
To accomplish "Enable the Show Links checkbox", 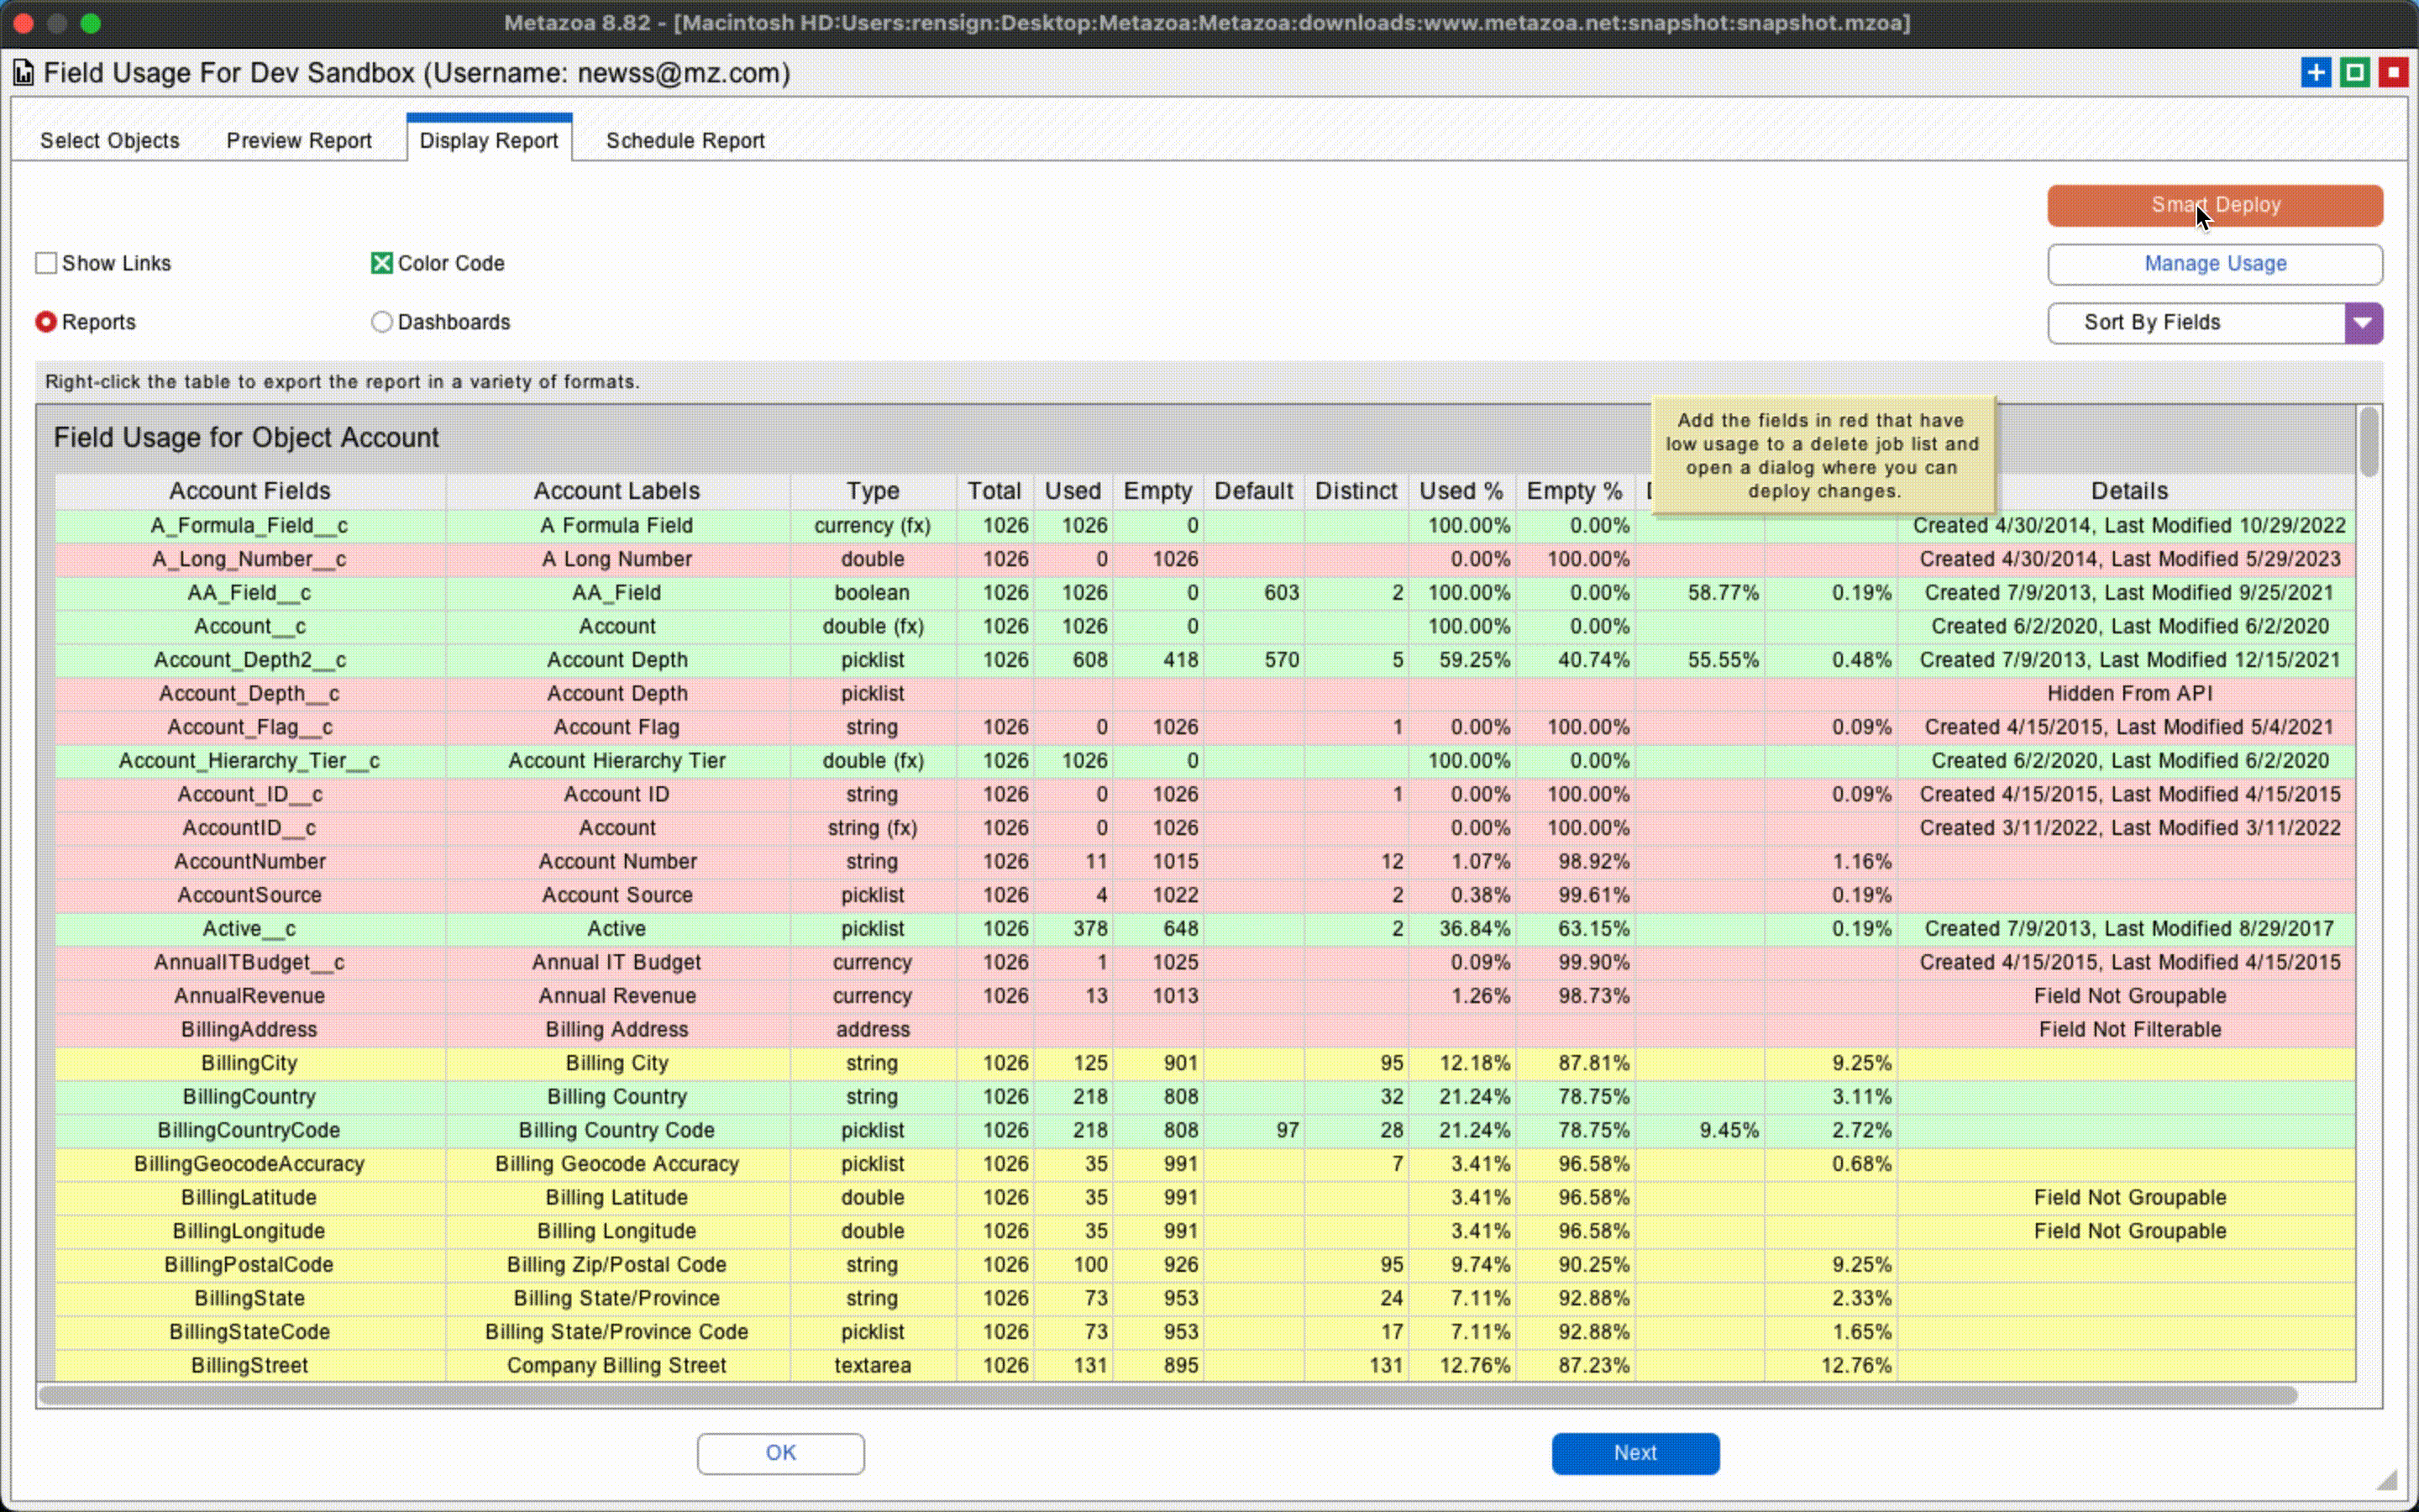I will click(46, 263).
